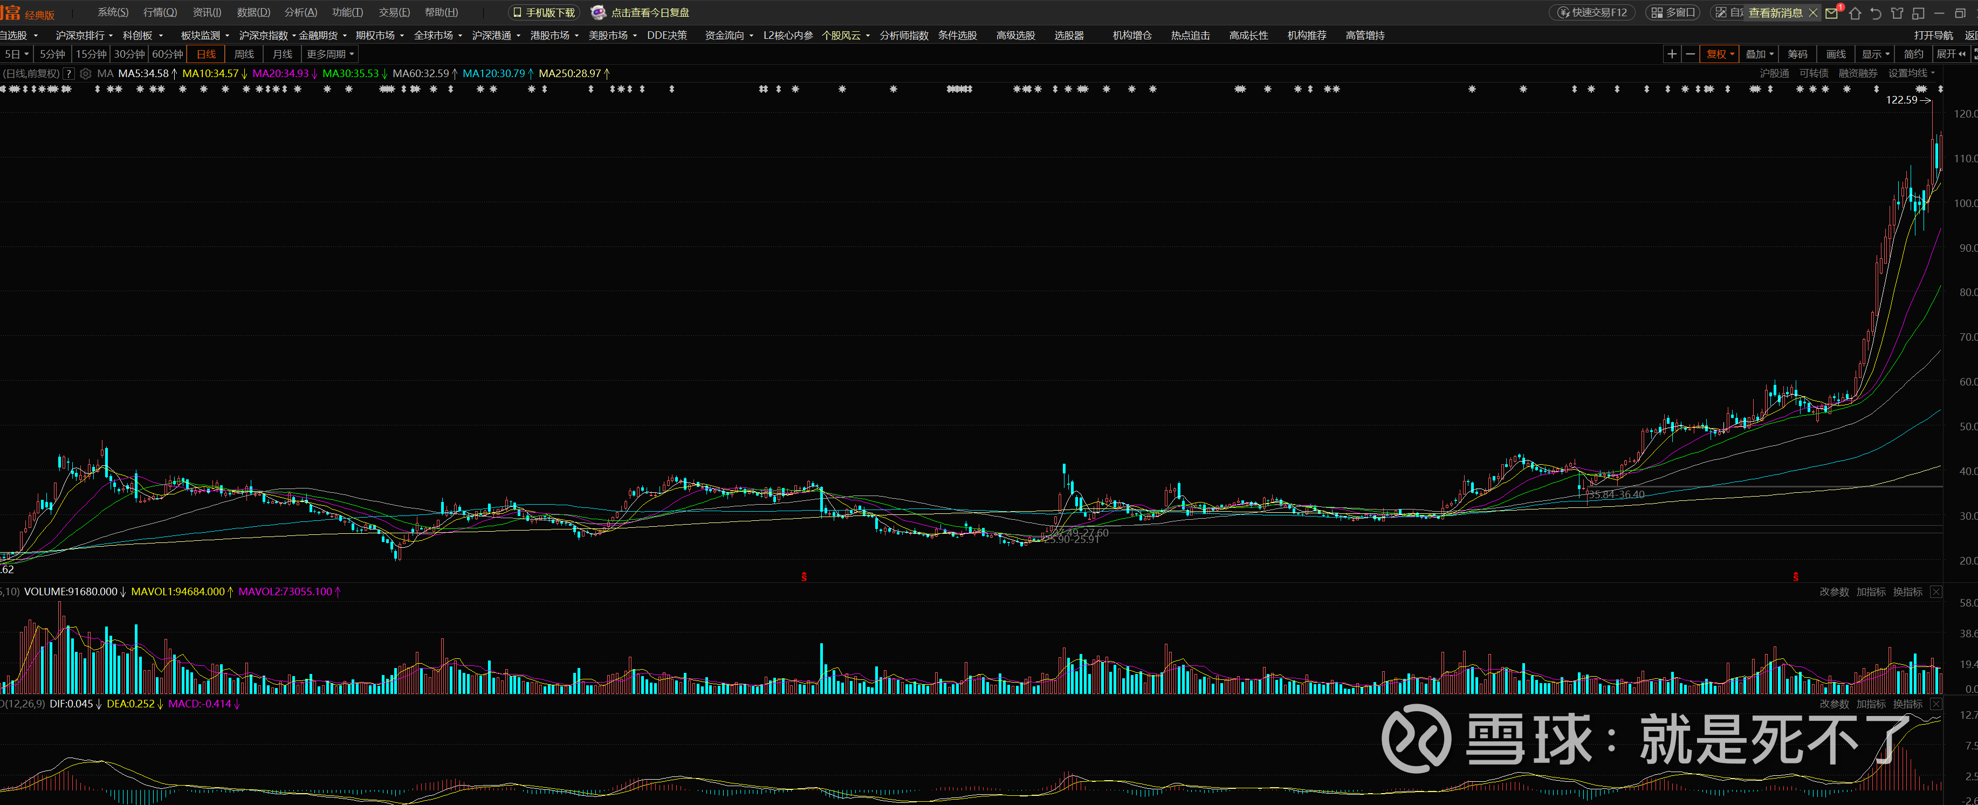Click the question mark help icon
This screenshot has width=1978, height=805.
(x=69, y=74)
